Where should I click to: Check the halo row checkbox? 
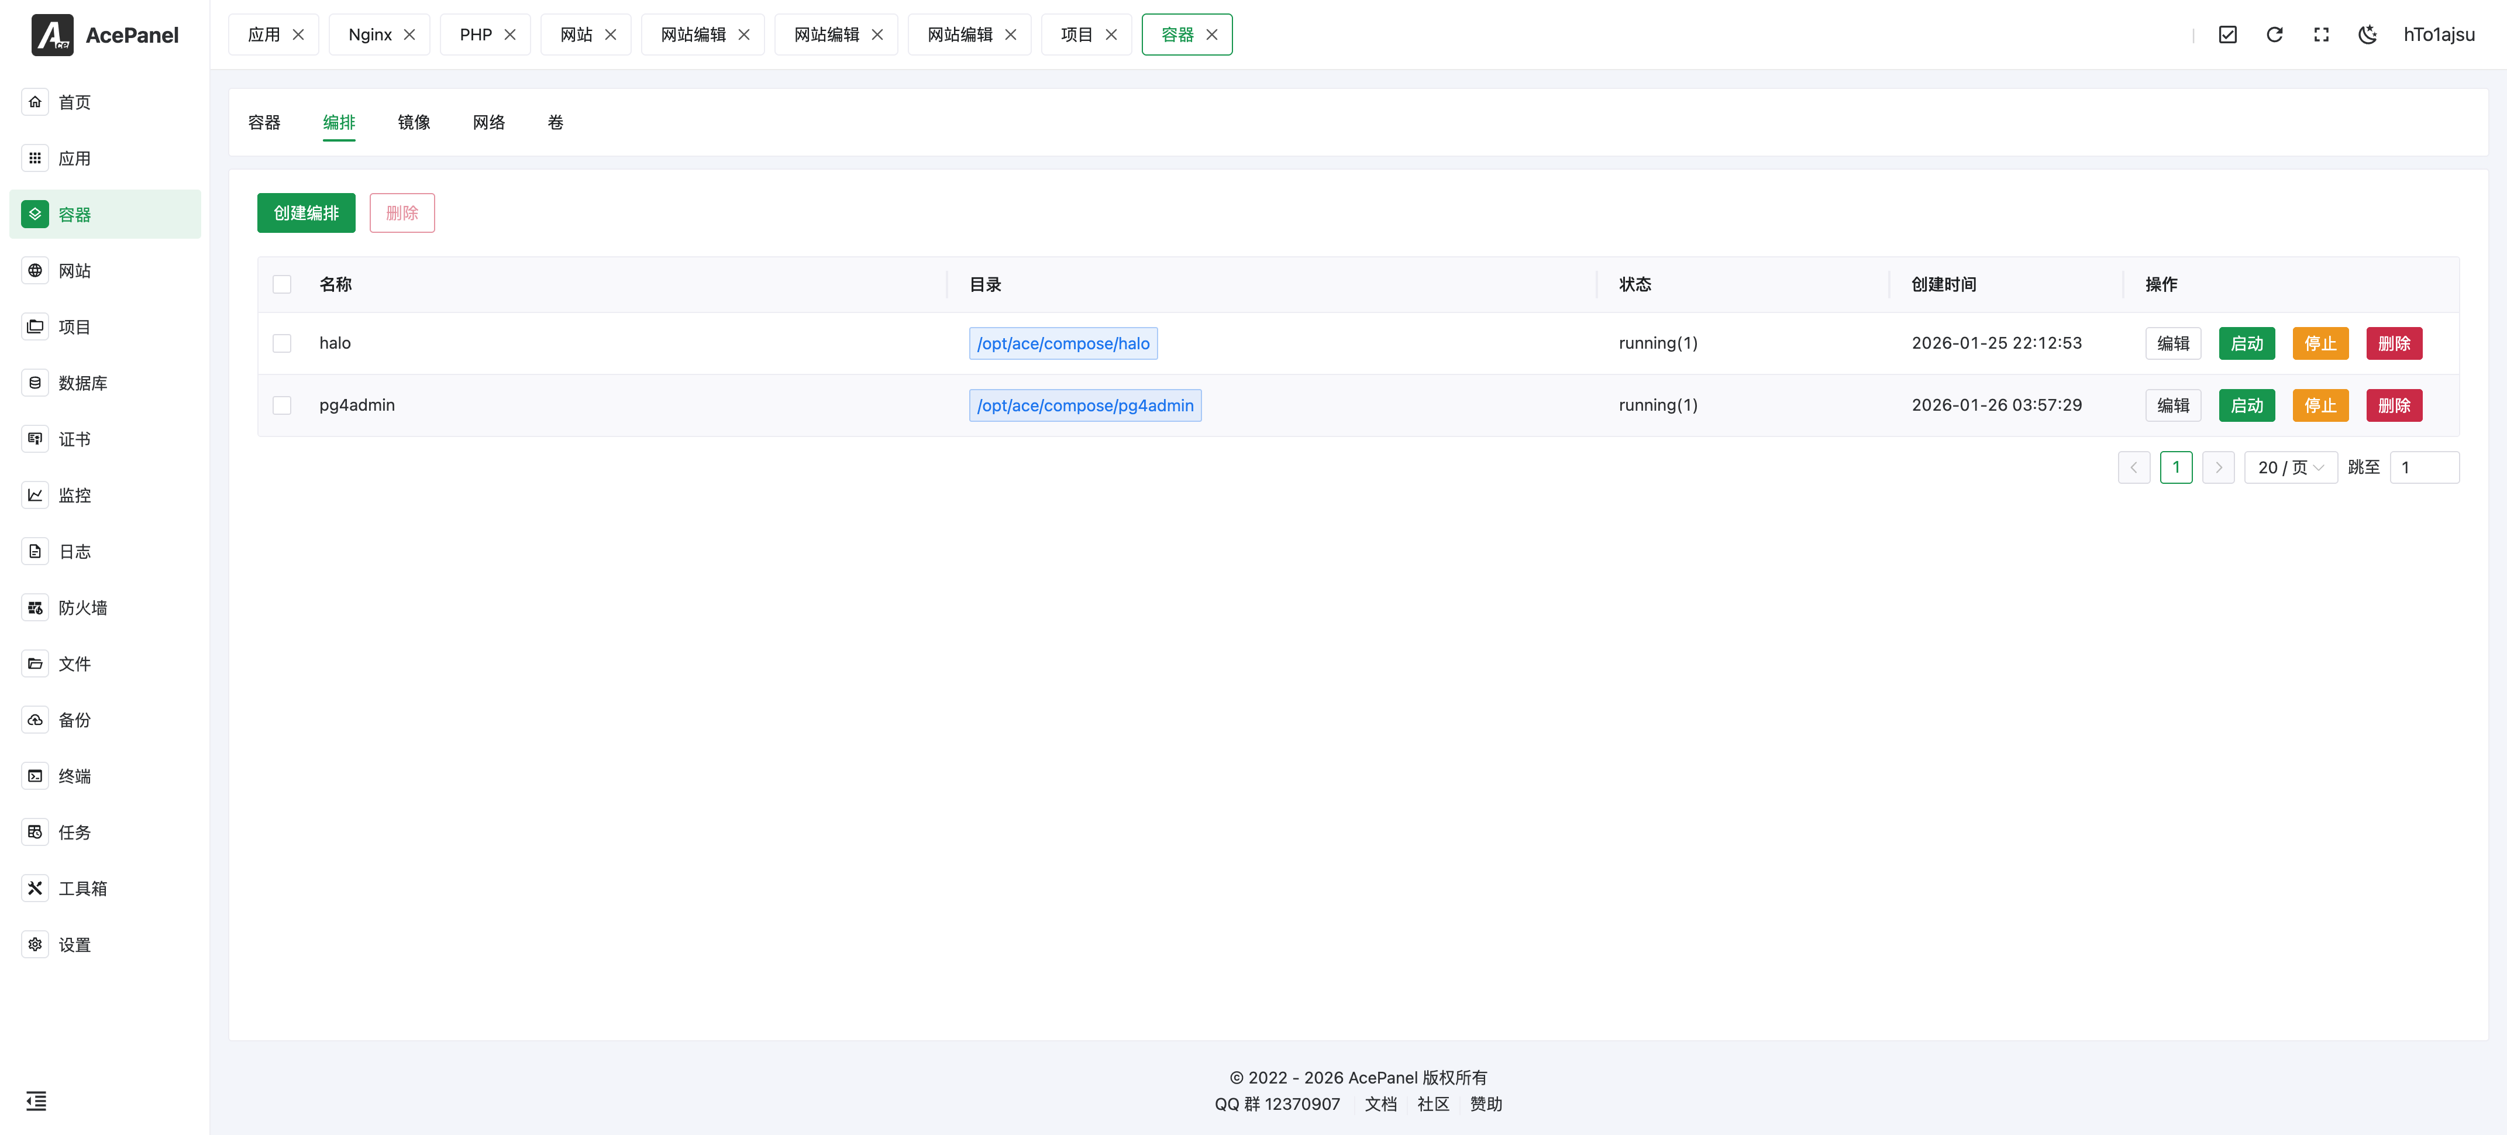283,343
